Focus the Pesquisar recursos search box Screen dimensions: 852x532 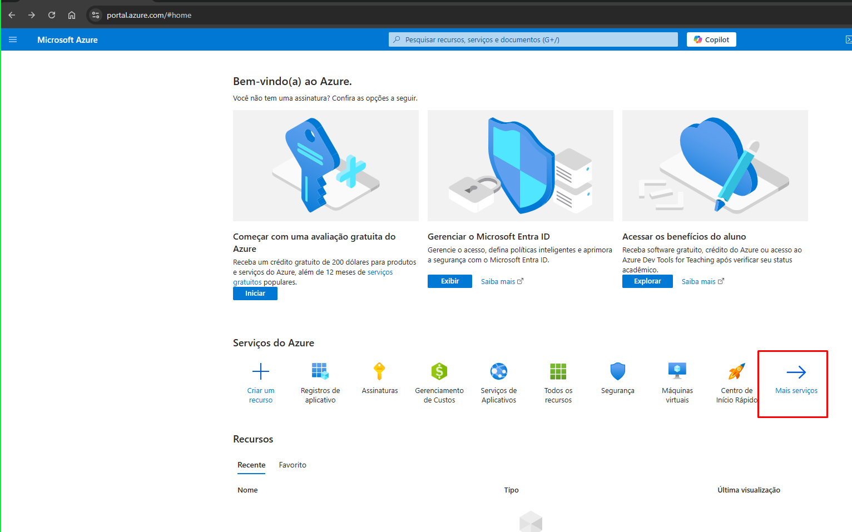[533, 39]
